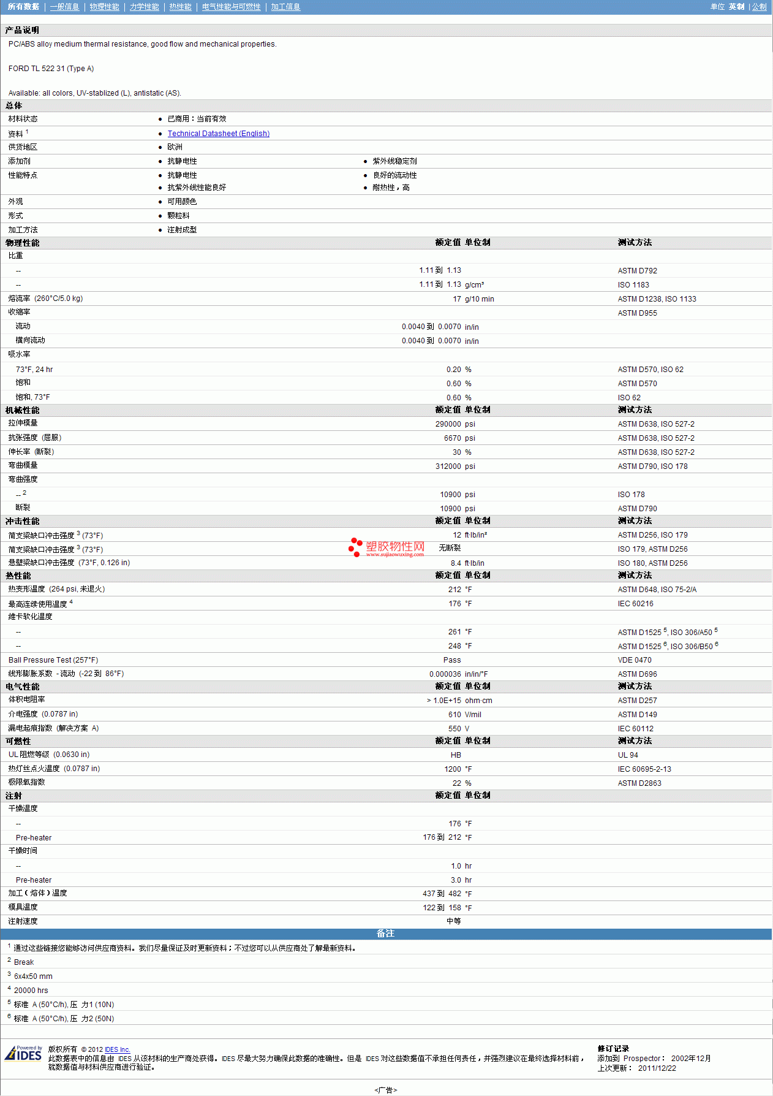Viewport: 773px width, 1096px height.
Task: Select the 312000 psi value
Action: 455,466
